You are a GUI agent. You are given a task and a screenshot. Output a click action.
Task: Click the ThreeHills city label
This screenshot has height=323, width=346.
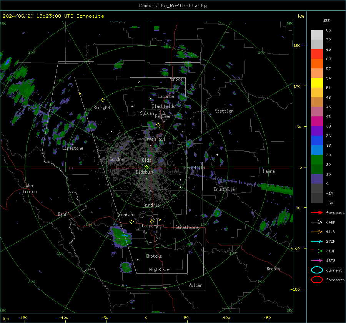193,168
